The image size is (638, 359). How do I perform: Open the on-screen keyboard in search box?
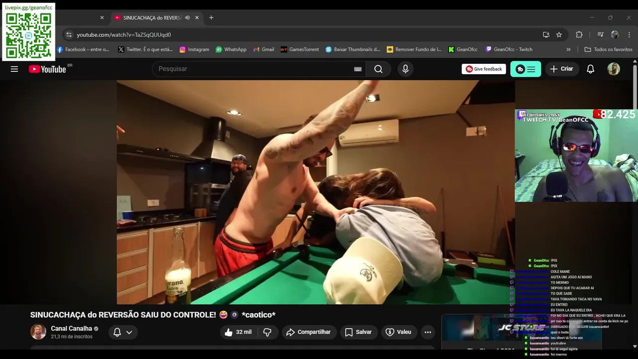coord(357,69)
